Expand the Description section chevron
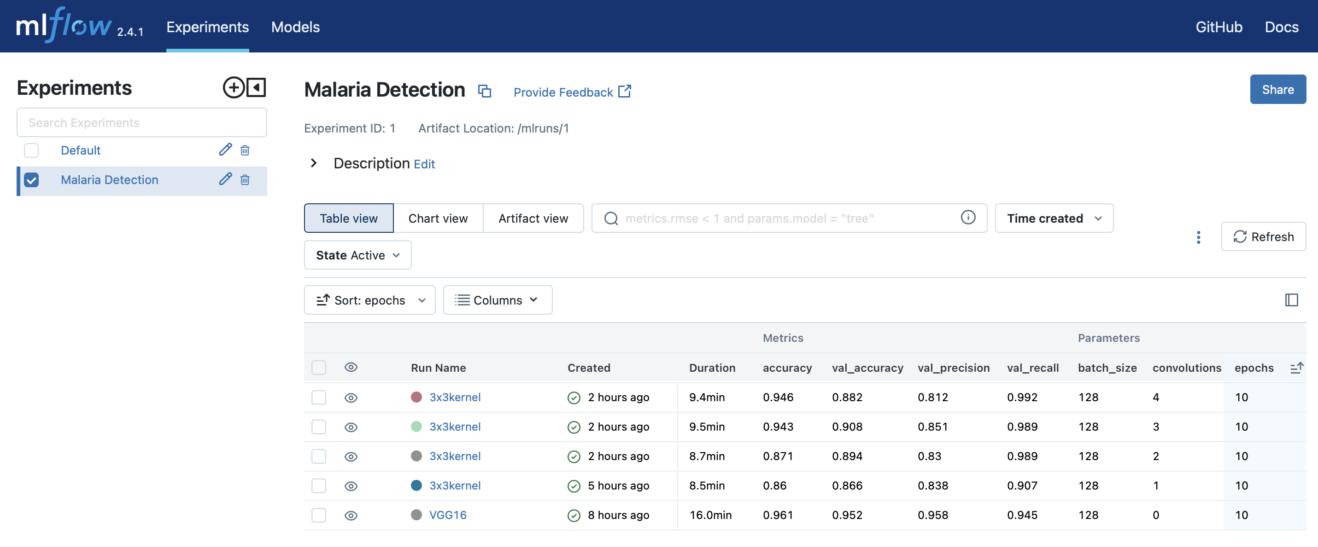 coord(314,163)
